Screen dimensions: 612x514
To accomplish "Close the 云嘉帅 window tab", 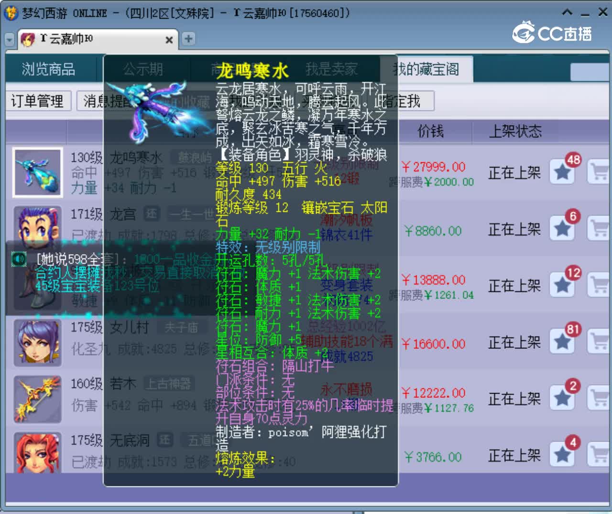I will tap(169, 40).
